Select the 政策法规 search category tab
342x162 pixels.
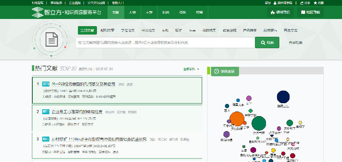[230, 30]
